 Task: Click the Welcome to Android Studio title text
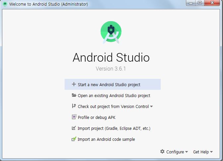click(48, 4)
